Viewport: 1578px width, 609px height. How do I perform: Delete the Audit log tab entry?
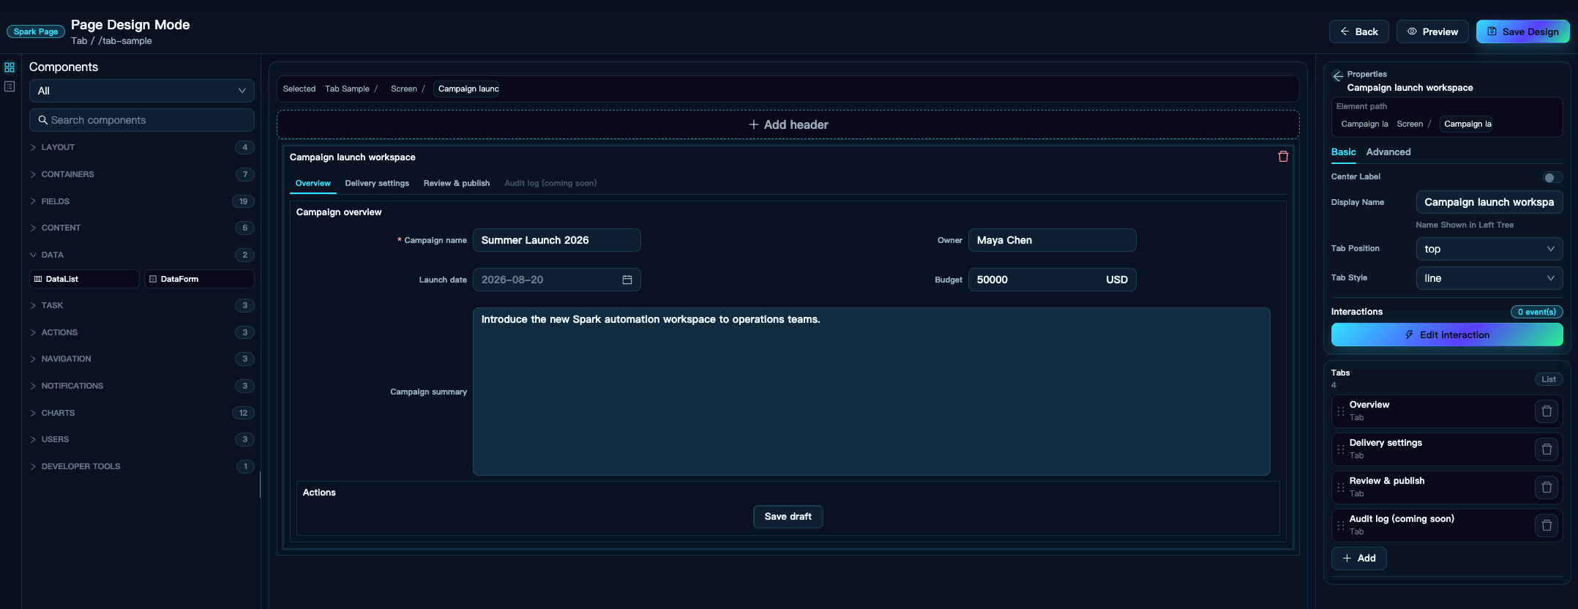point(1547,526)
